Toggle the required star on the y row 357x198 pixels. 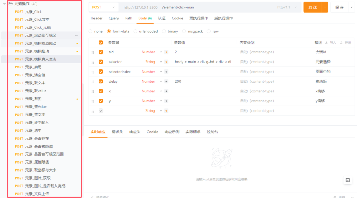(x=166, y=101)
